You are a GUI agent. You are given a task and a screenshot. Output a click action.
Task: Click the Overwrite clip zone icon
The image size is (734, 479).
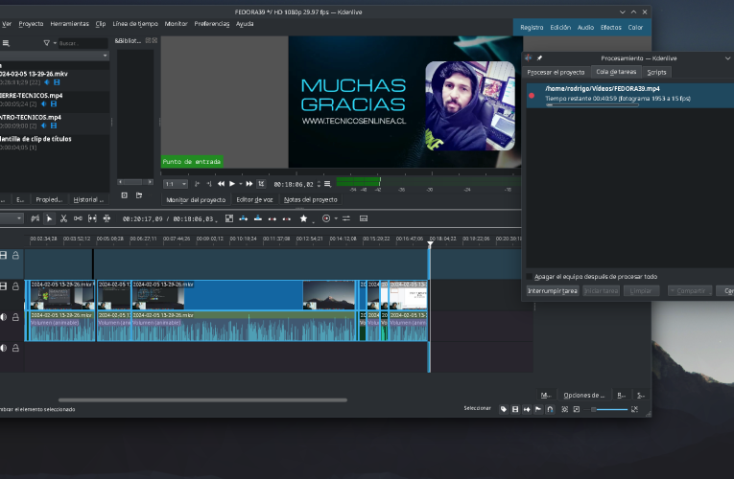point(258,218)
